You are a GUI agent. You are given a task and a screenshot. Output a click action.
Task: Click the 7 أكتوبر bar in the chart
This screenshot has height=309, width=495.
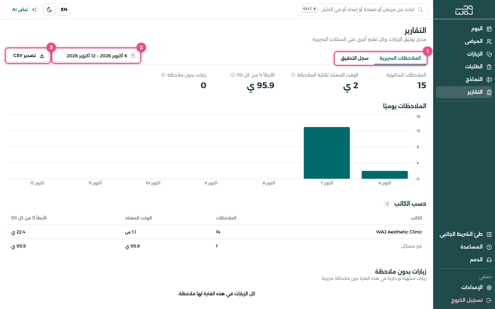tap(327, 153)
